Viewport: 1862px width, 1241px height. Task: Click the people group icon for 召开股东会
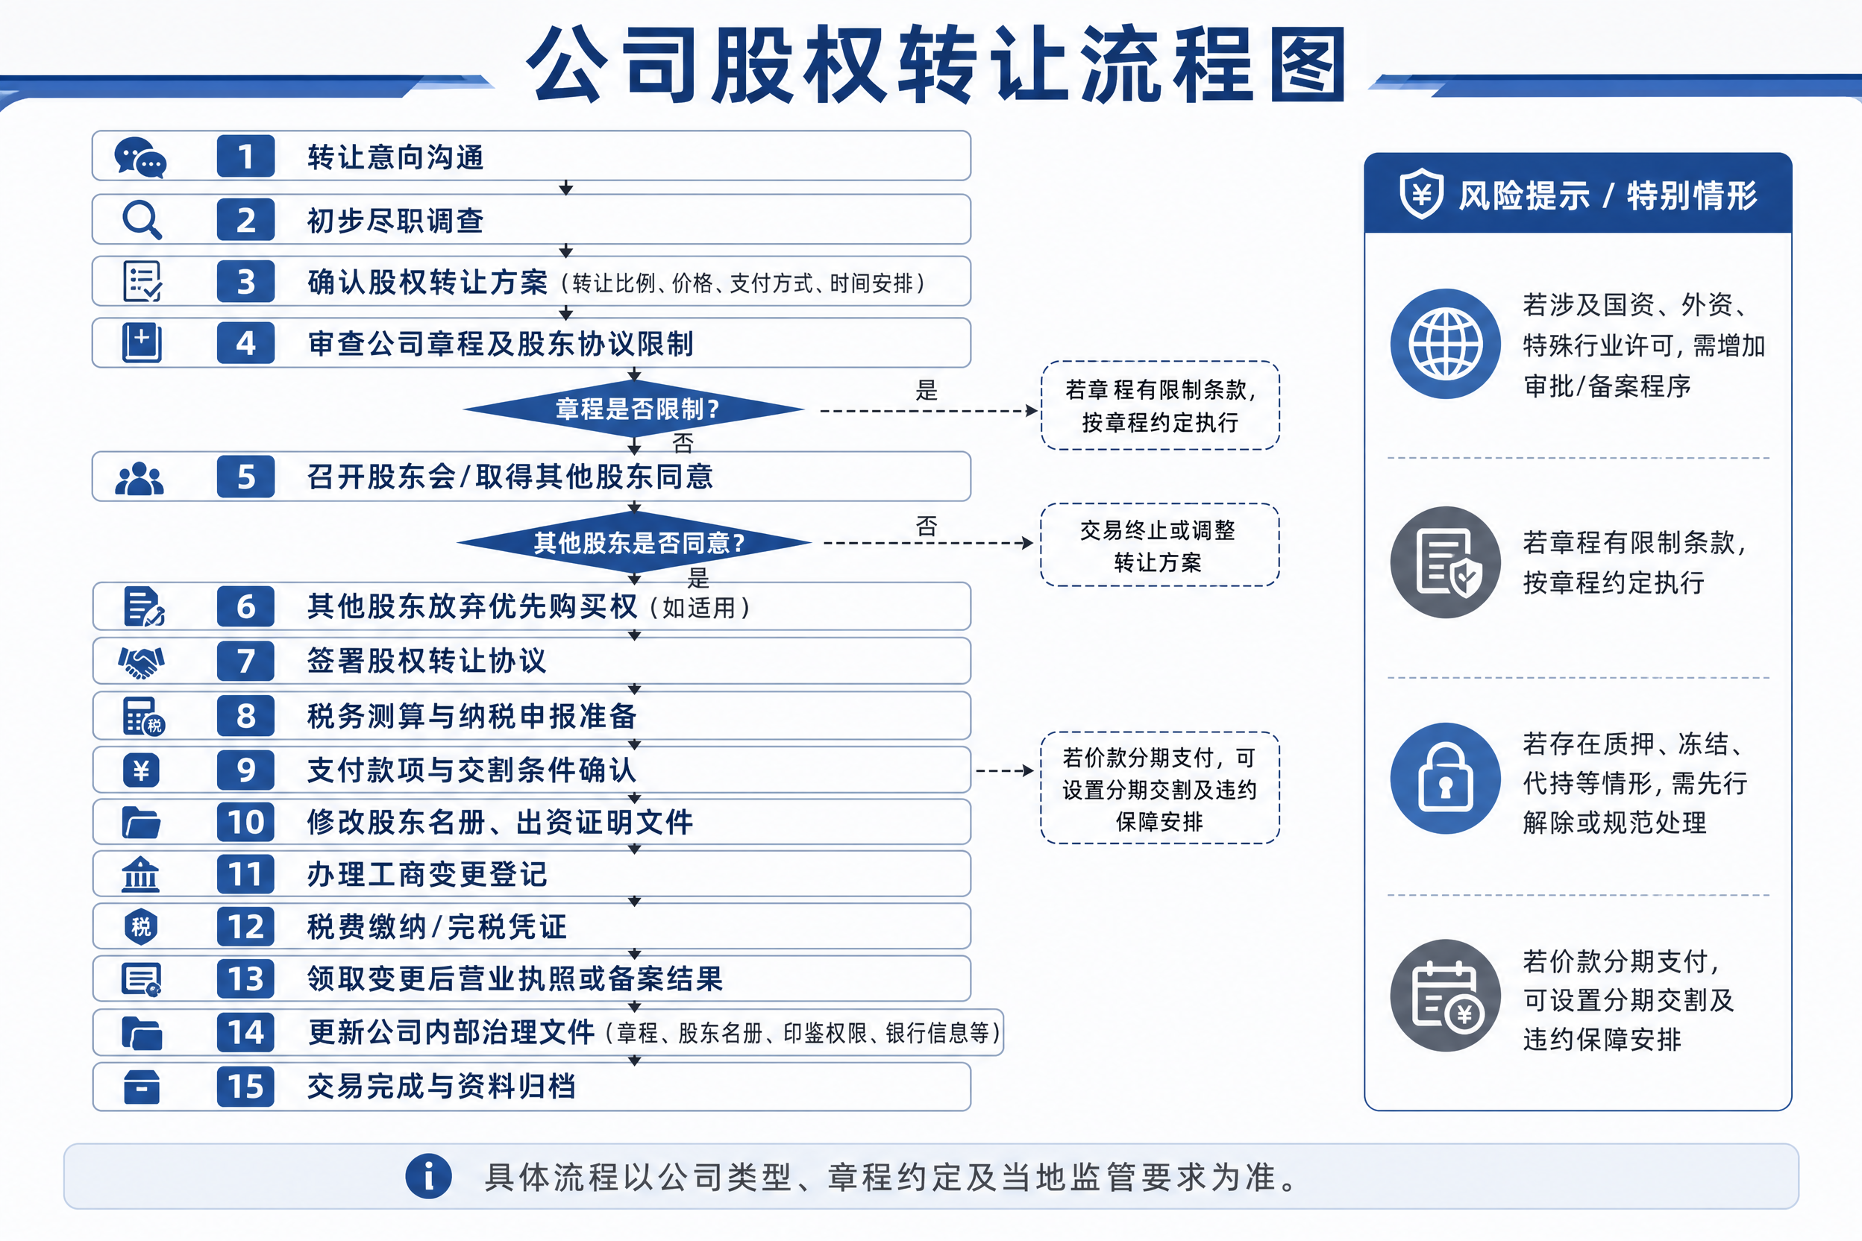click(x=140, y=478)
